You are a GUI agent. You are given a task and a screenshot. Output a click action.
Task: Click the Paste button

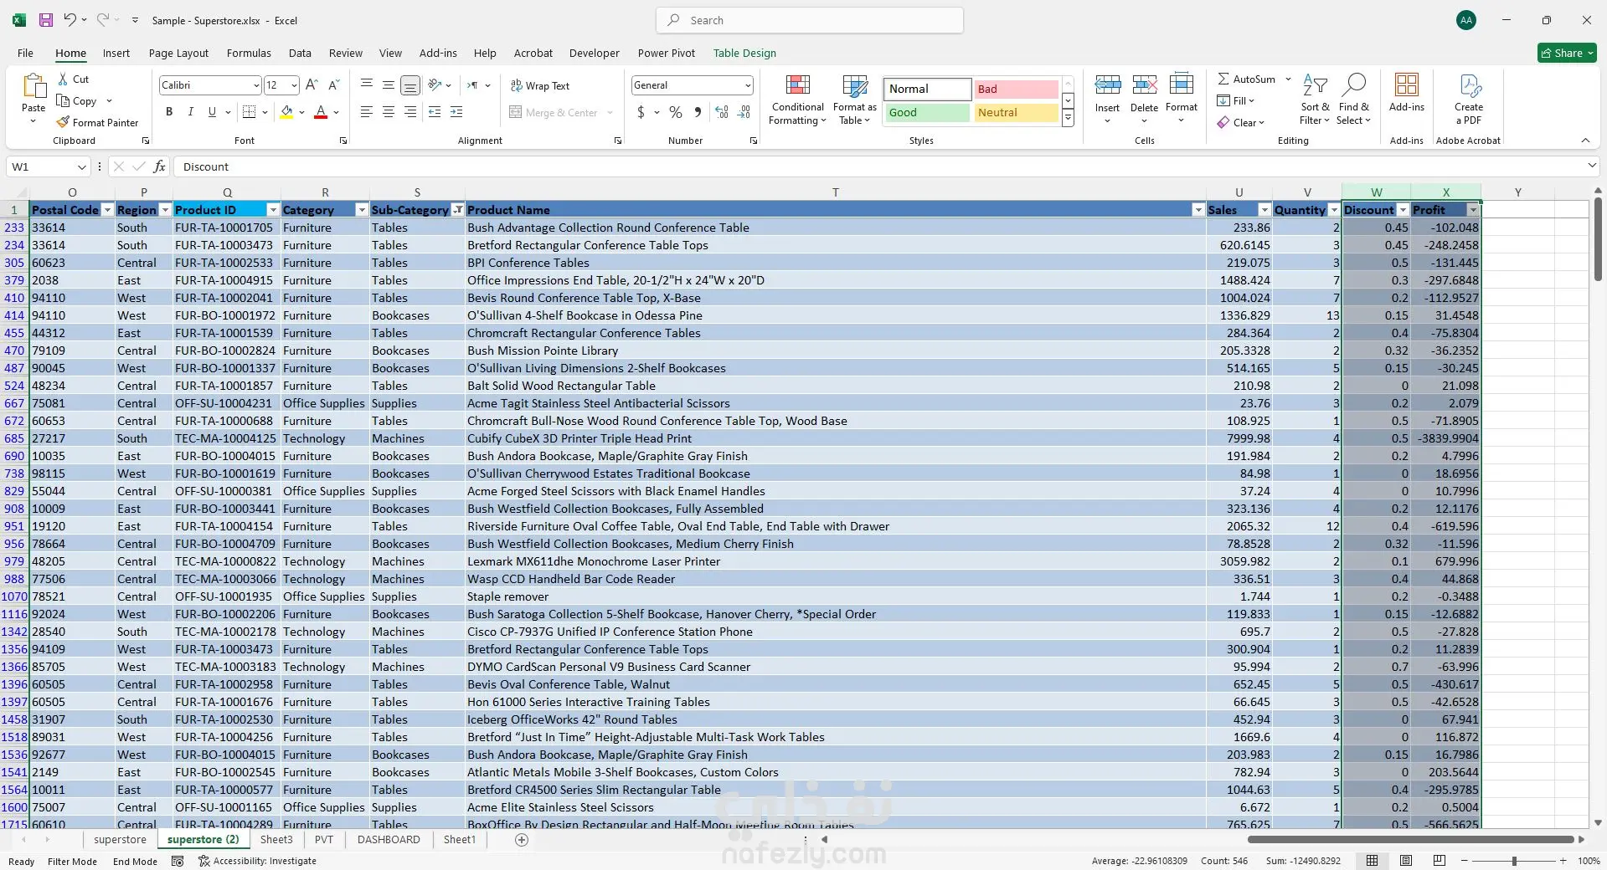(x=33, y=98)
